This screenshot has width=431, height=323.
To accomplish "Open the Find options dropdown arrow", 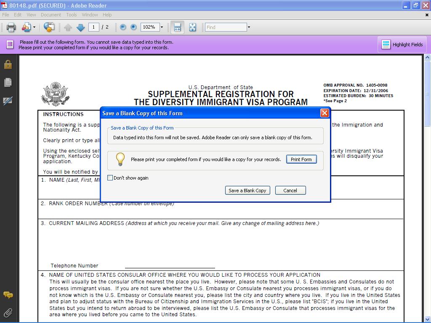I will (x=249, y=27).
